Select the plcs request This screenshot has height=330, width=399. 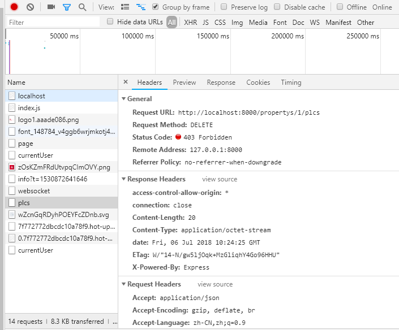pyautogui.click(x=61, y=203)
